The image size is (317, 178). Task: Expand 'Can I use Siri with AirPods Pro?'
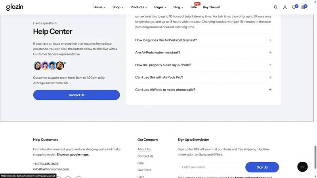(x=203, y=77)
